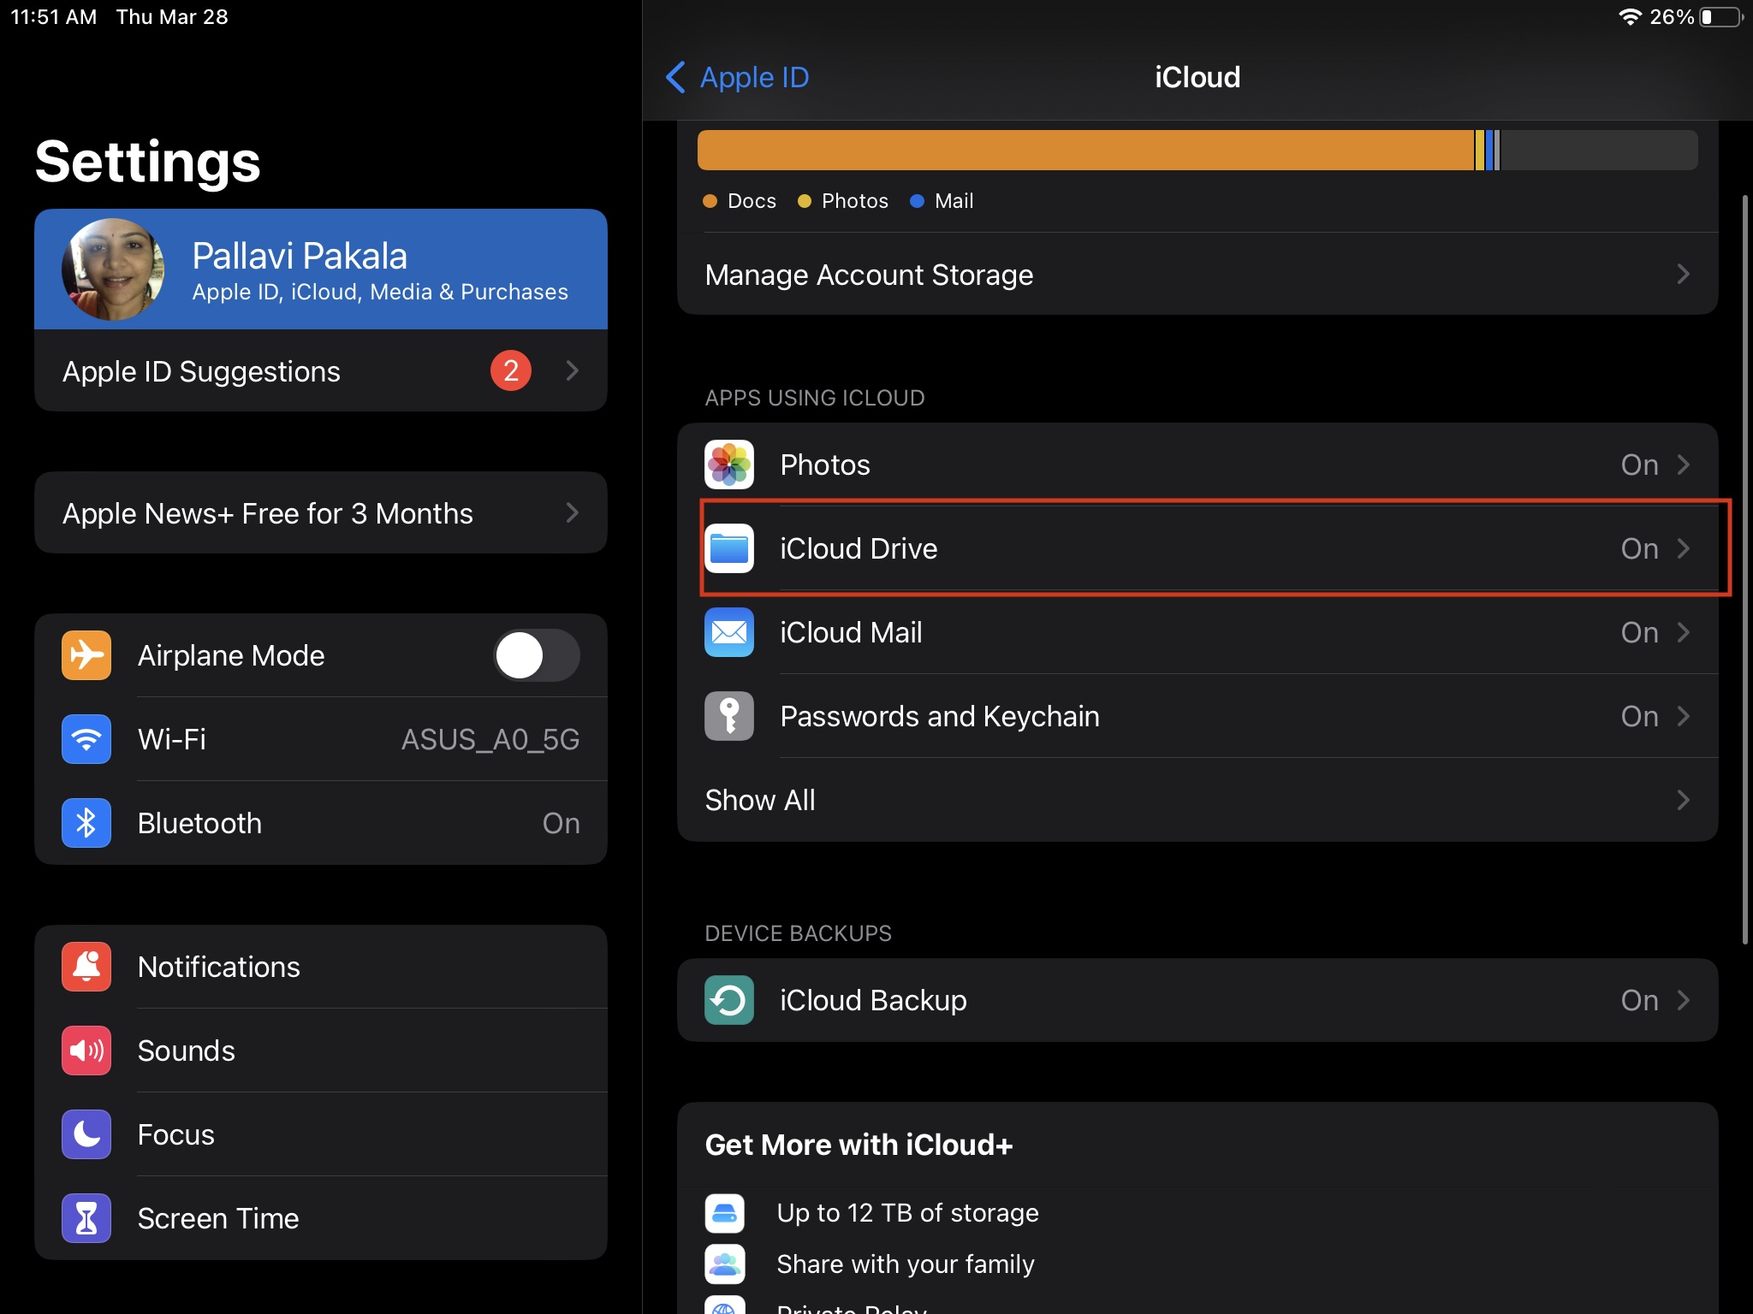1753x1314 pixels.
Task: Tap the 26% battery percentage
Action: (1672, 17)
